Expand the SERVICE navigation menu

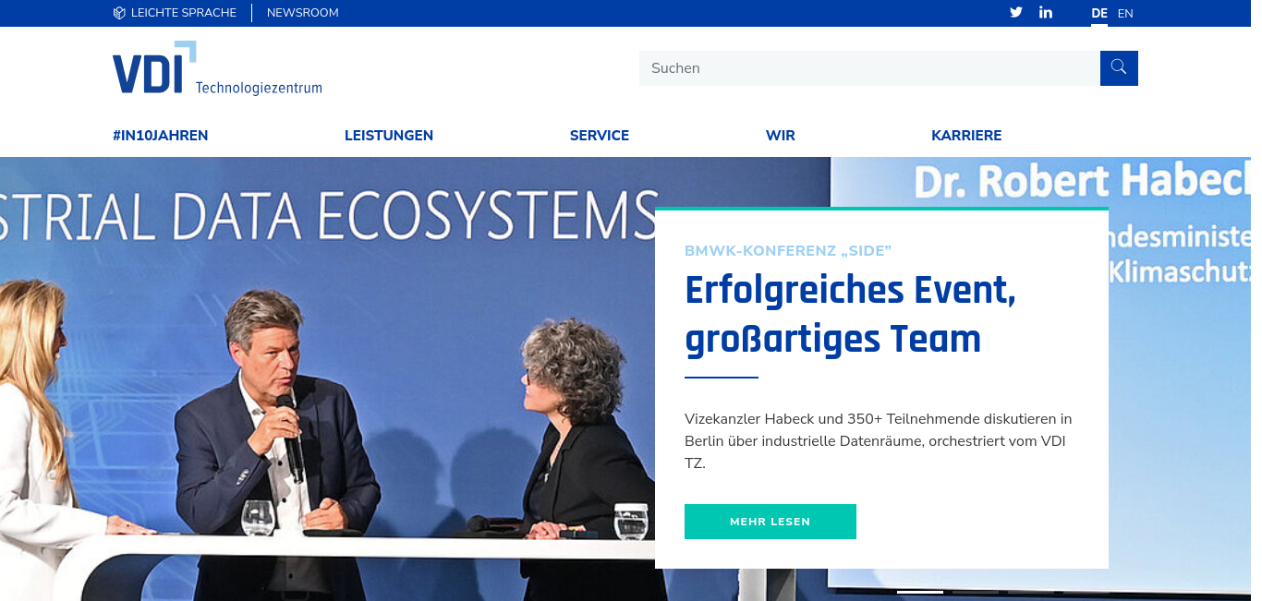point(600,136)
